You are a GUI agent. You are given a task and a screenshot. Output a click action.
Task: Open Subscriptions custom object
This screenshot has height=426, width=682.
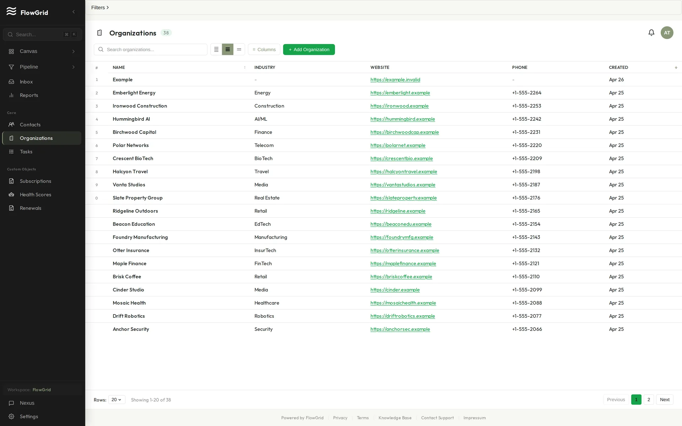(x=42, y=181)
